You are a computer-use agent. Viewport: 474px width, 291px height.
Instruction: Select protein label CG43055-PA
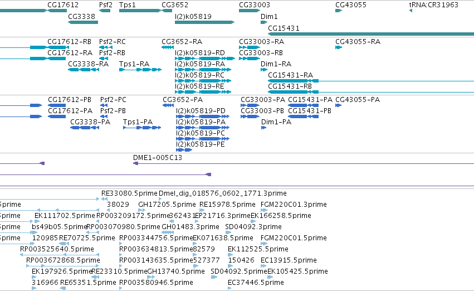tap(358, 100)
